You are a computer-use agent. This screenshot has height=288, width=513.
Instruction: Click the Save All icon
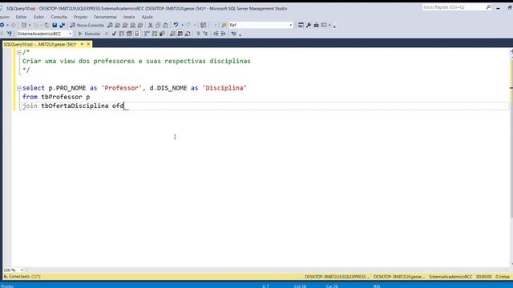coord(62,25)
